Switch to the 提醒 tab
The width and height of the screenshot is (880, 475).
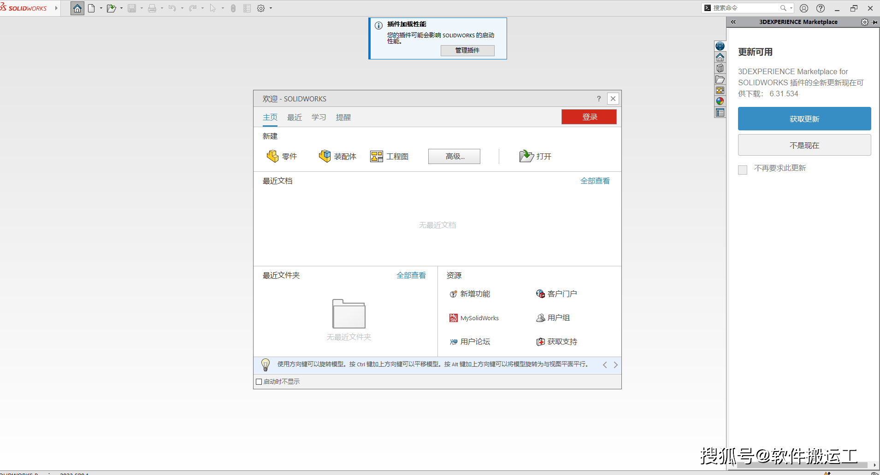343,117
